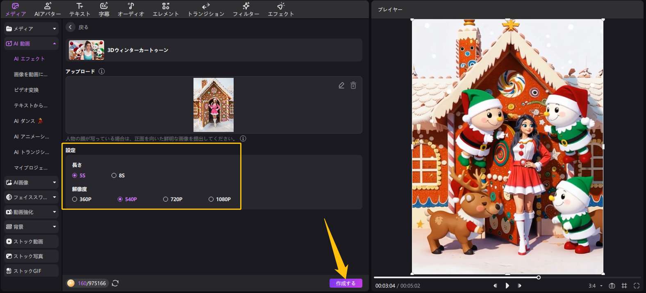Select the 8S length option
This screenshot has width=646, height=293.
coord(118,175)
